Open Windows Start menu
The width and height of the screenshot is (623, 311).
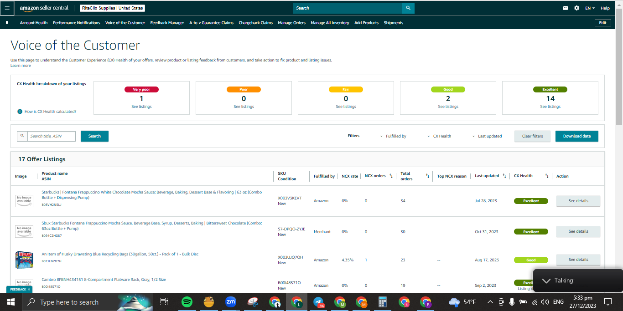pyautogui.click(x=11, y=302)
